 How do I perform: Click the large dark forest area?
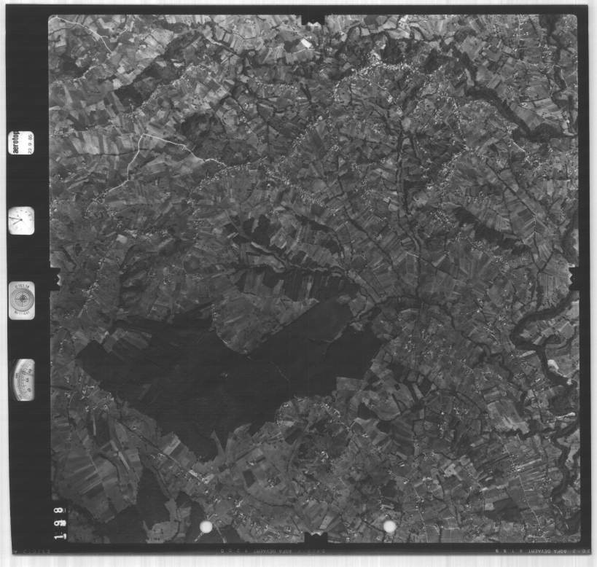[x=219, y=372]
